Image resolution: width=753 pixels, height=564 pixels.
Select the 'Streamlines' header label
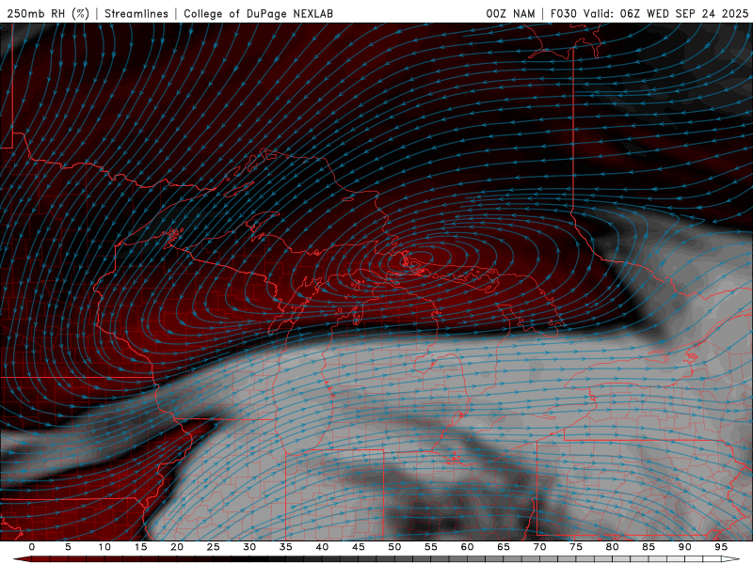pos(136,13)
